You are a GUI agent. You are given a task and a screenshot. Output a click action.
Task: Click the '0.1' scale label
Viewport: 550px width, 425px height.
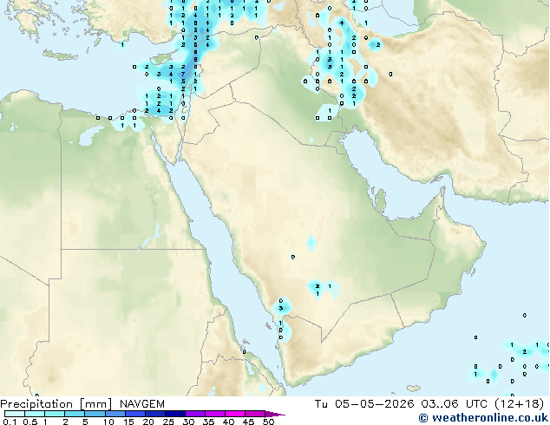click(10, 422)
